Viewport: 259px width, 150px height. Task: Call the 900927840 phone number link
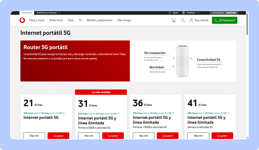point(231,13)
